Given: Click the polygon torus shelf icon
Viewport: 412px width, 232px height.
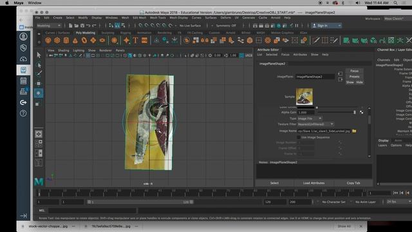Looking at the screenshot, I should tap(84, 40).
